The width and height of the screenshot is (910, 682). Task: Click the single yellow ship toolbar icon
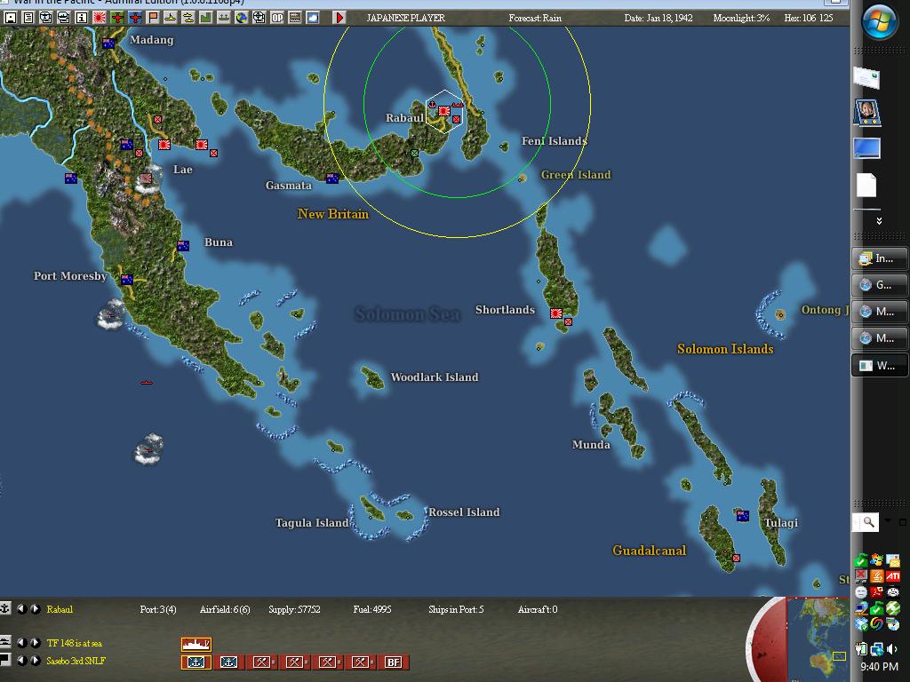coord(170,18)
